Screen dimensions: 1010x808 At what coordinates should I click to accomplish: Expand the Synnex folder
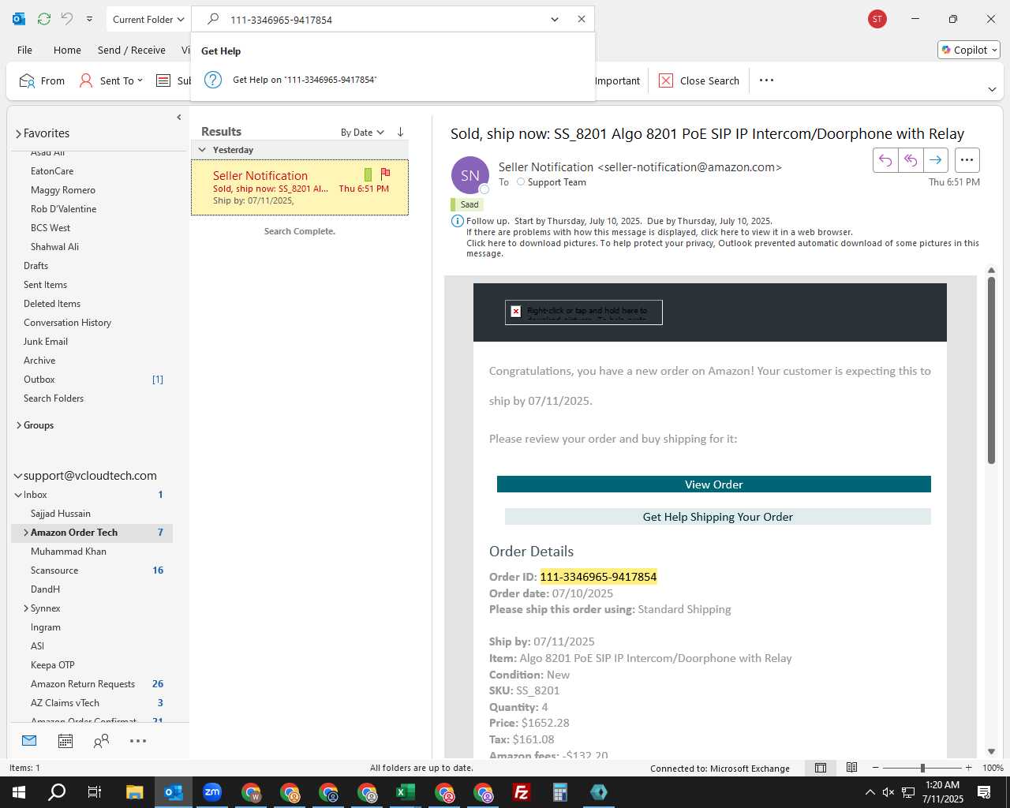(26, 608)
